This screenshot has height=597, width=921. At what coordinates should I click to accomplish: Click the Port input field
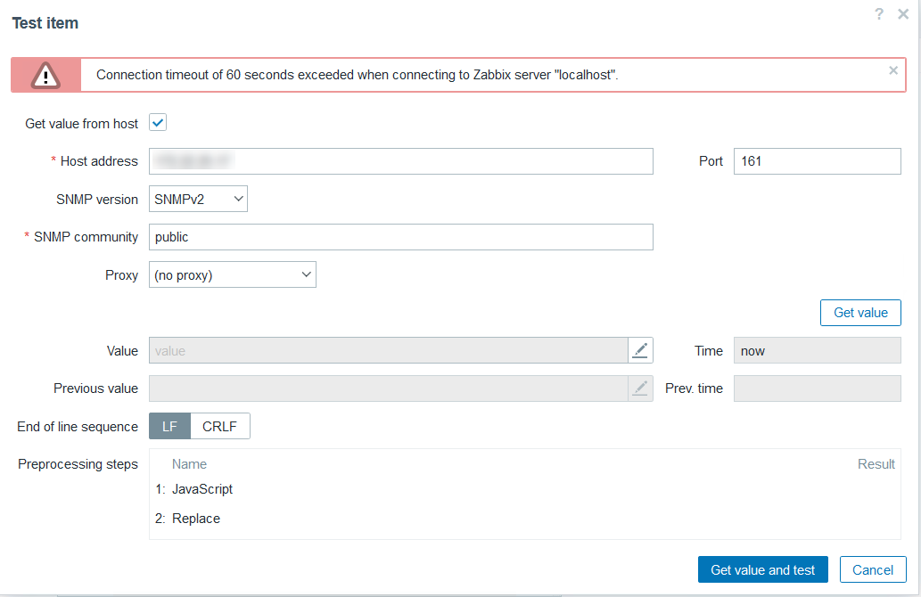point(817,161)
